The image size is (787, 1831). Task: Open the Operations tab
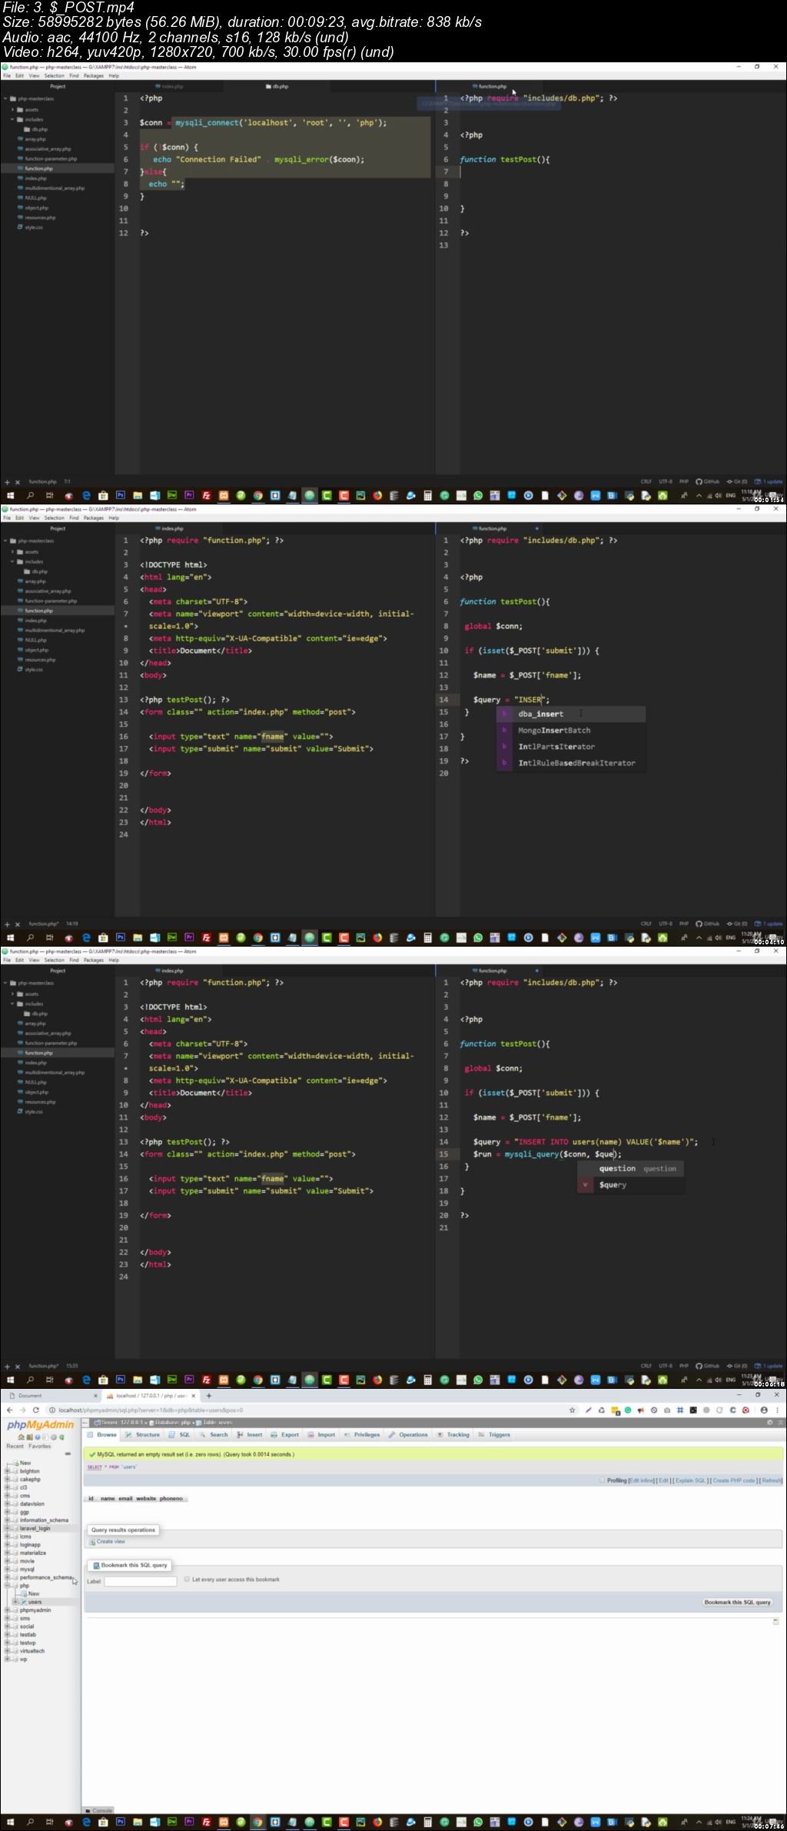[408, 1434]
